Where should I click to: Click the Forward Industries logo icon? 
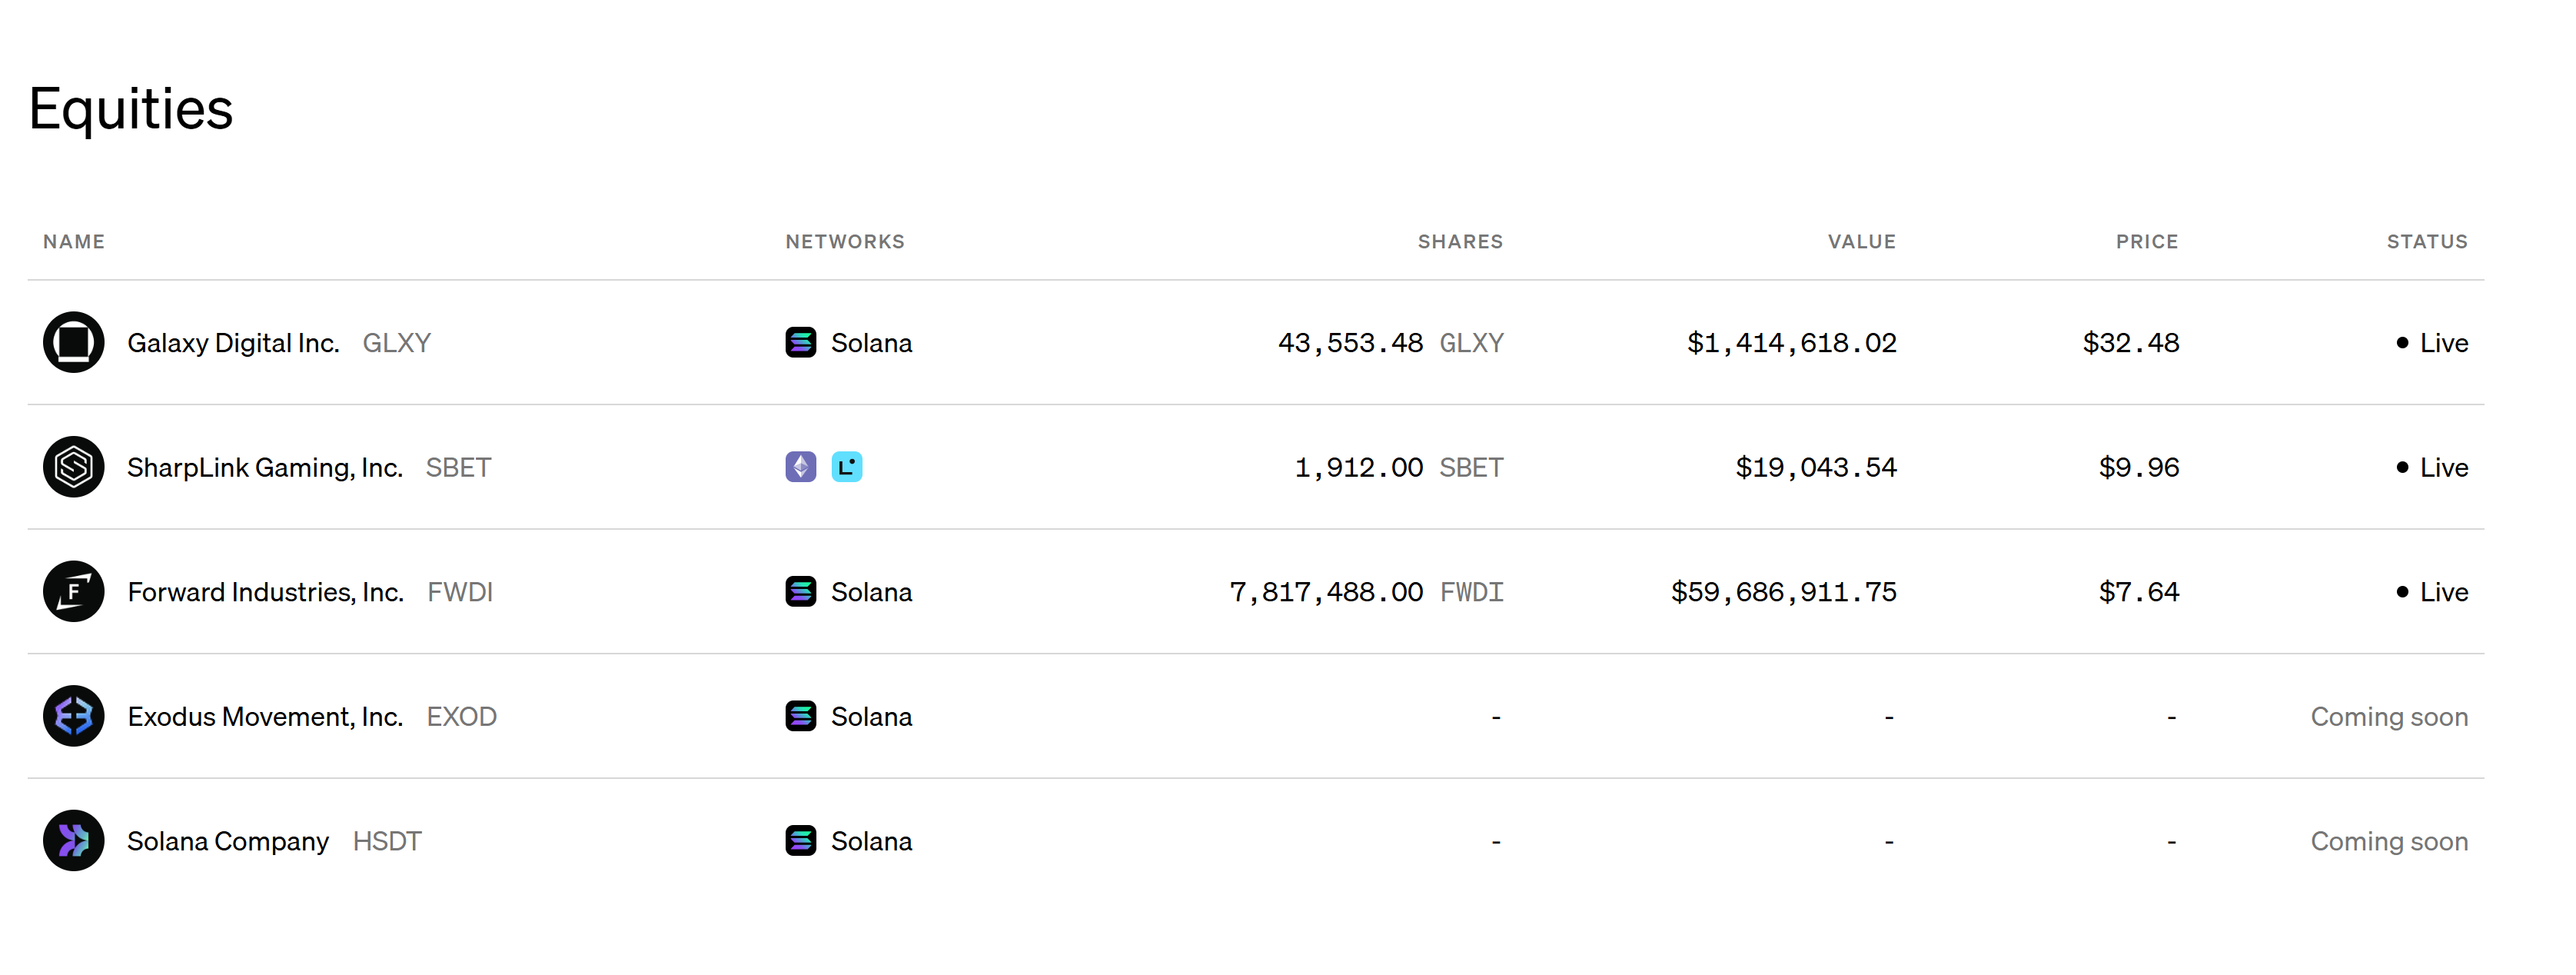coord(73,591)
